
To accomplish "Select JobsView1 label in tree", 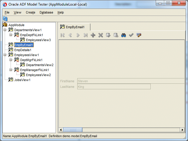I will (x=22, y=80).
